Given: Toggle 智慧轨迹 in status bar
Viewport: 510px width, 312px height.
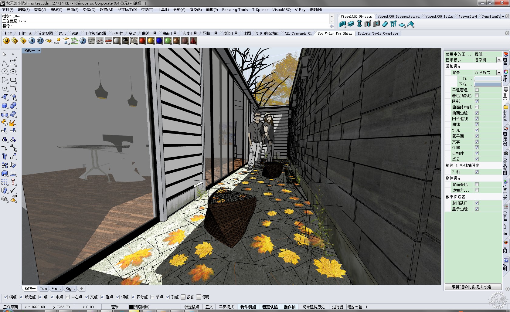Looking at the screenshot, I should (270, 307).
